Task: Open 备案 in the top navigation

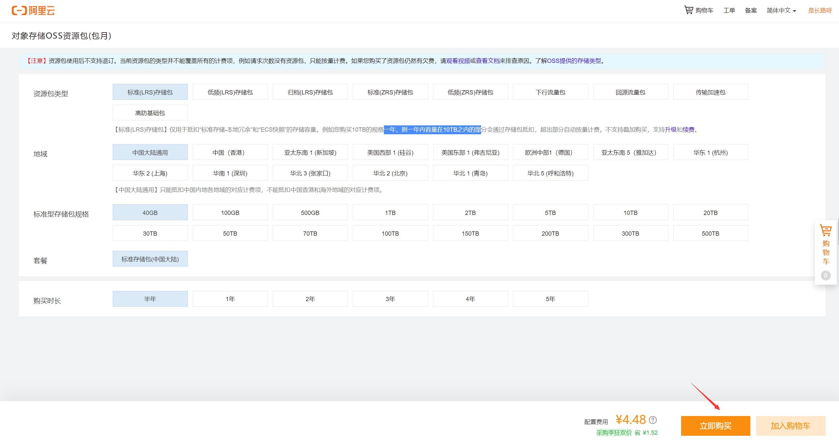Action: 751,11
